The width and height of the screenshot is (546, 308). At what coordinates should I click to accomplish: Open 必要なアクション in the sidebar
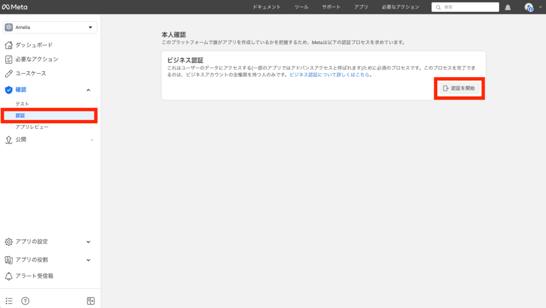(36, 59)
